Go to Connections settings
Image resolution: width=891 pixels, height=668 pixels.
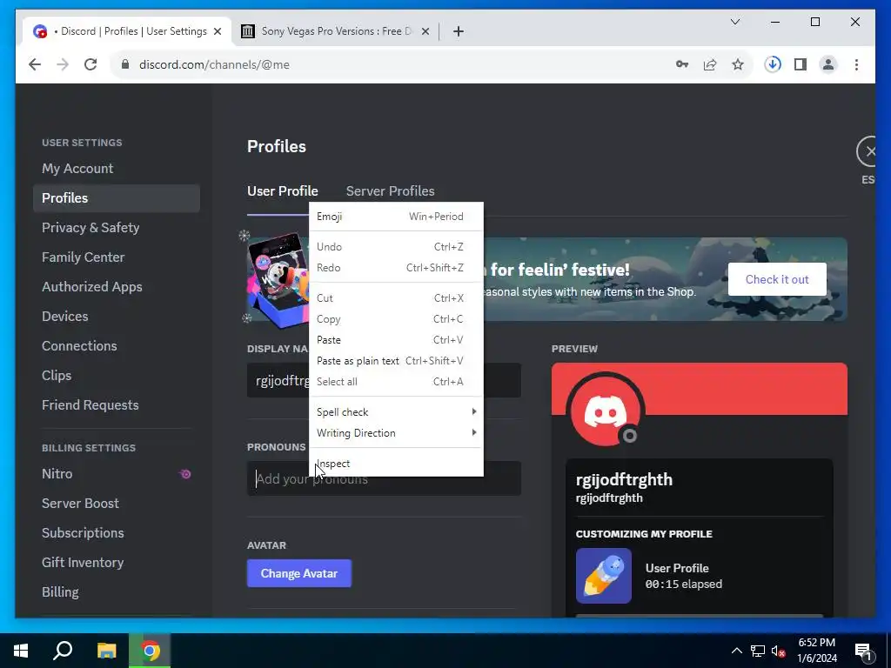[117, 346]
